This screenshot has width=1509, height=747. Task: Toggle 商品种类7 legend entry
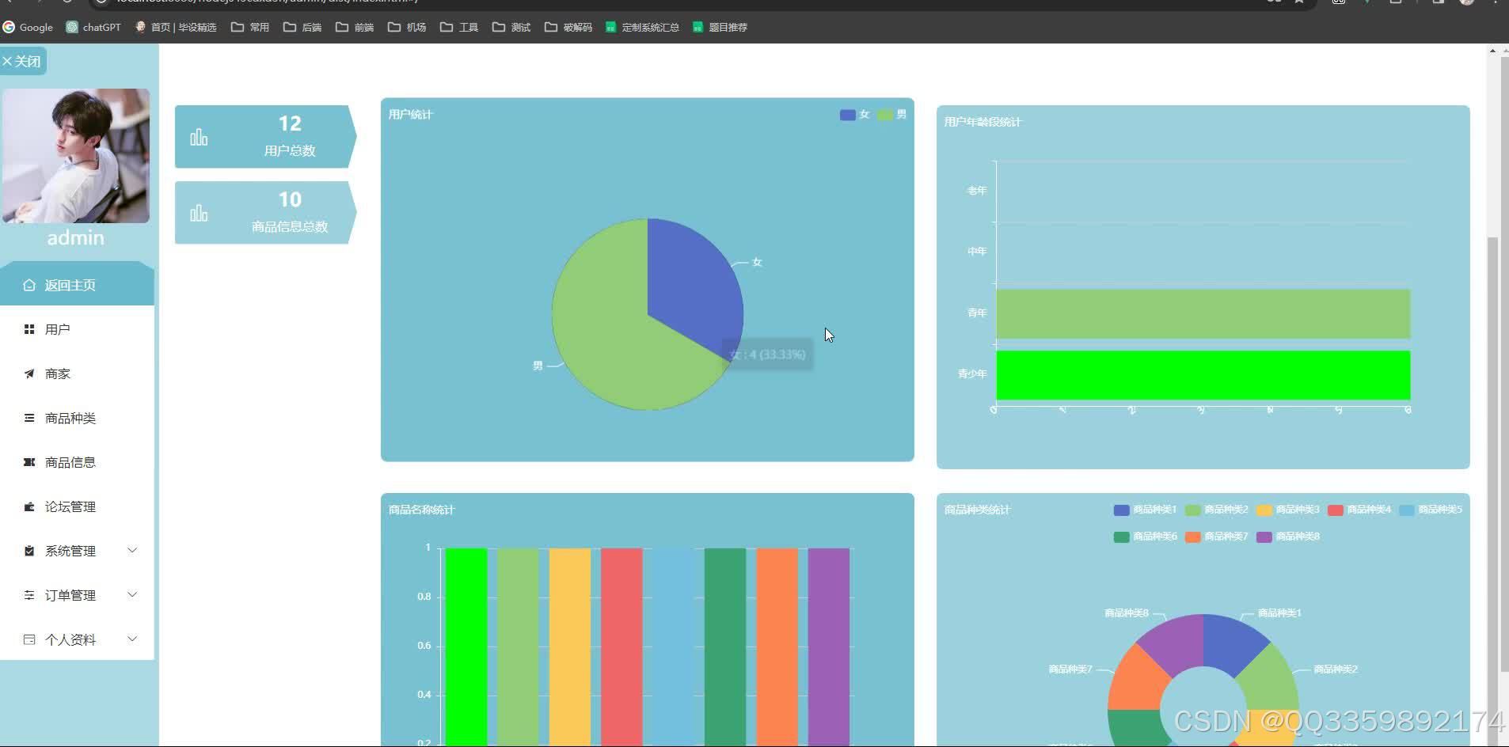tap(1217, 537)
